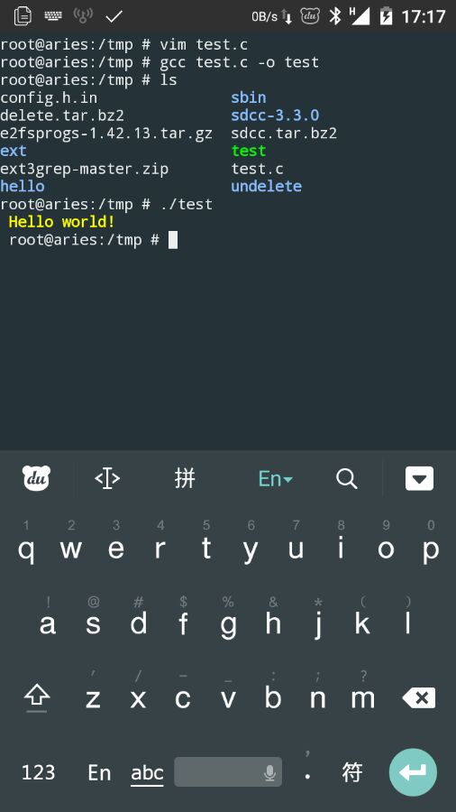Toggle the shift key
The image size is (456, 812).
point(37,697)
